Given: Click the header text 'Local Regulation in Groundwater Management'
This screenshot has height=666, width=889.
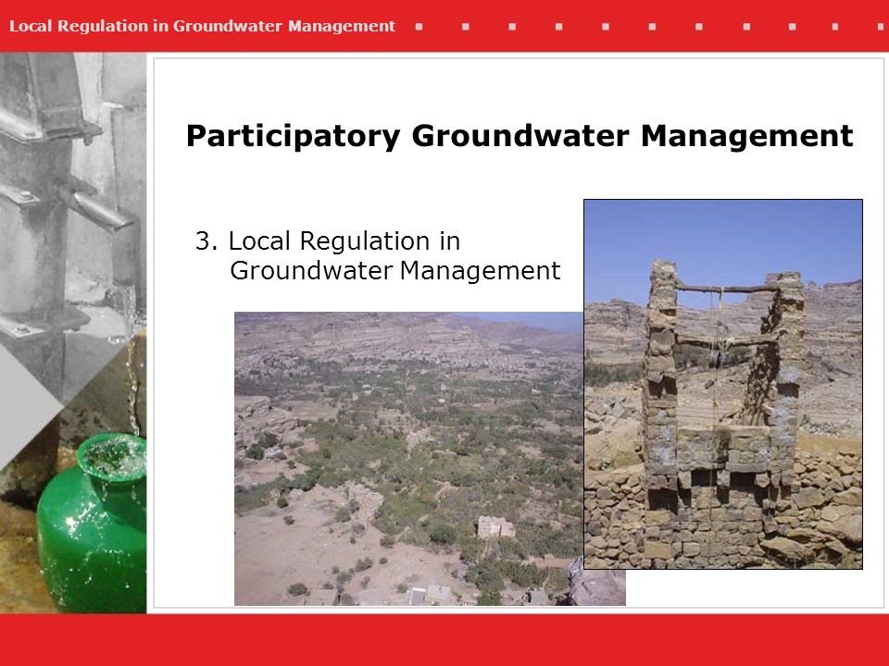Looking at the screenshot, I should 202,26.
